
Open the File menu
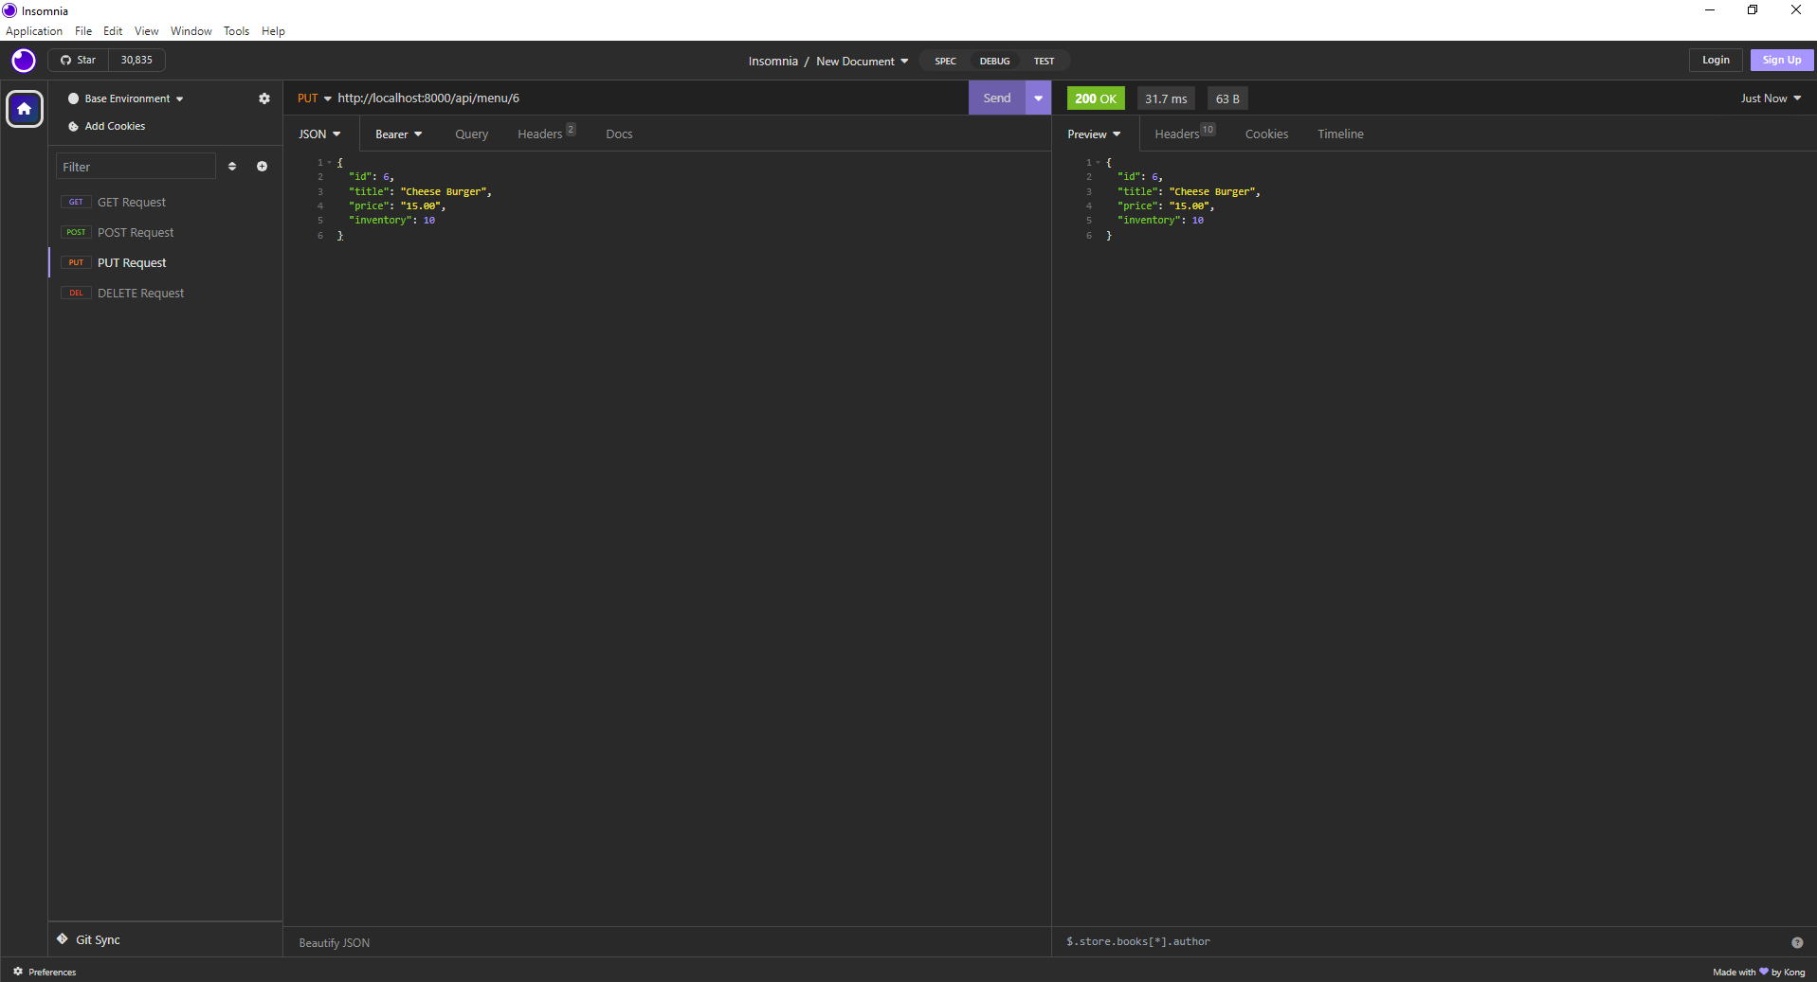click(x=83, y=31)
